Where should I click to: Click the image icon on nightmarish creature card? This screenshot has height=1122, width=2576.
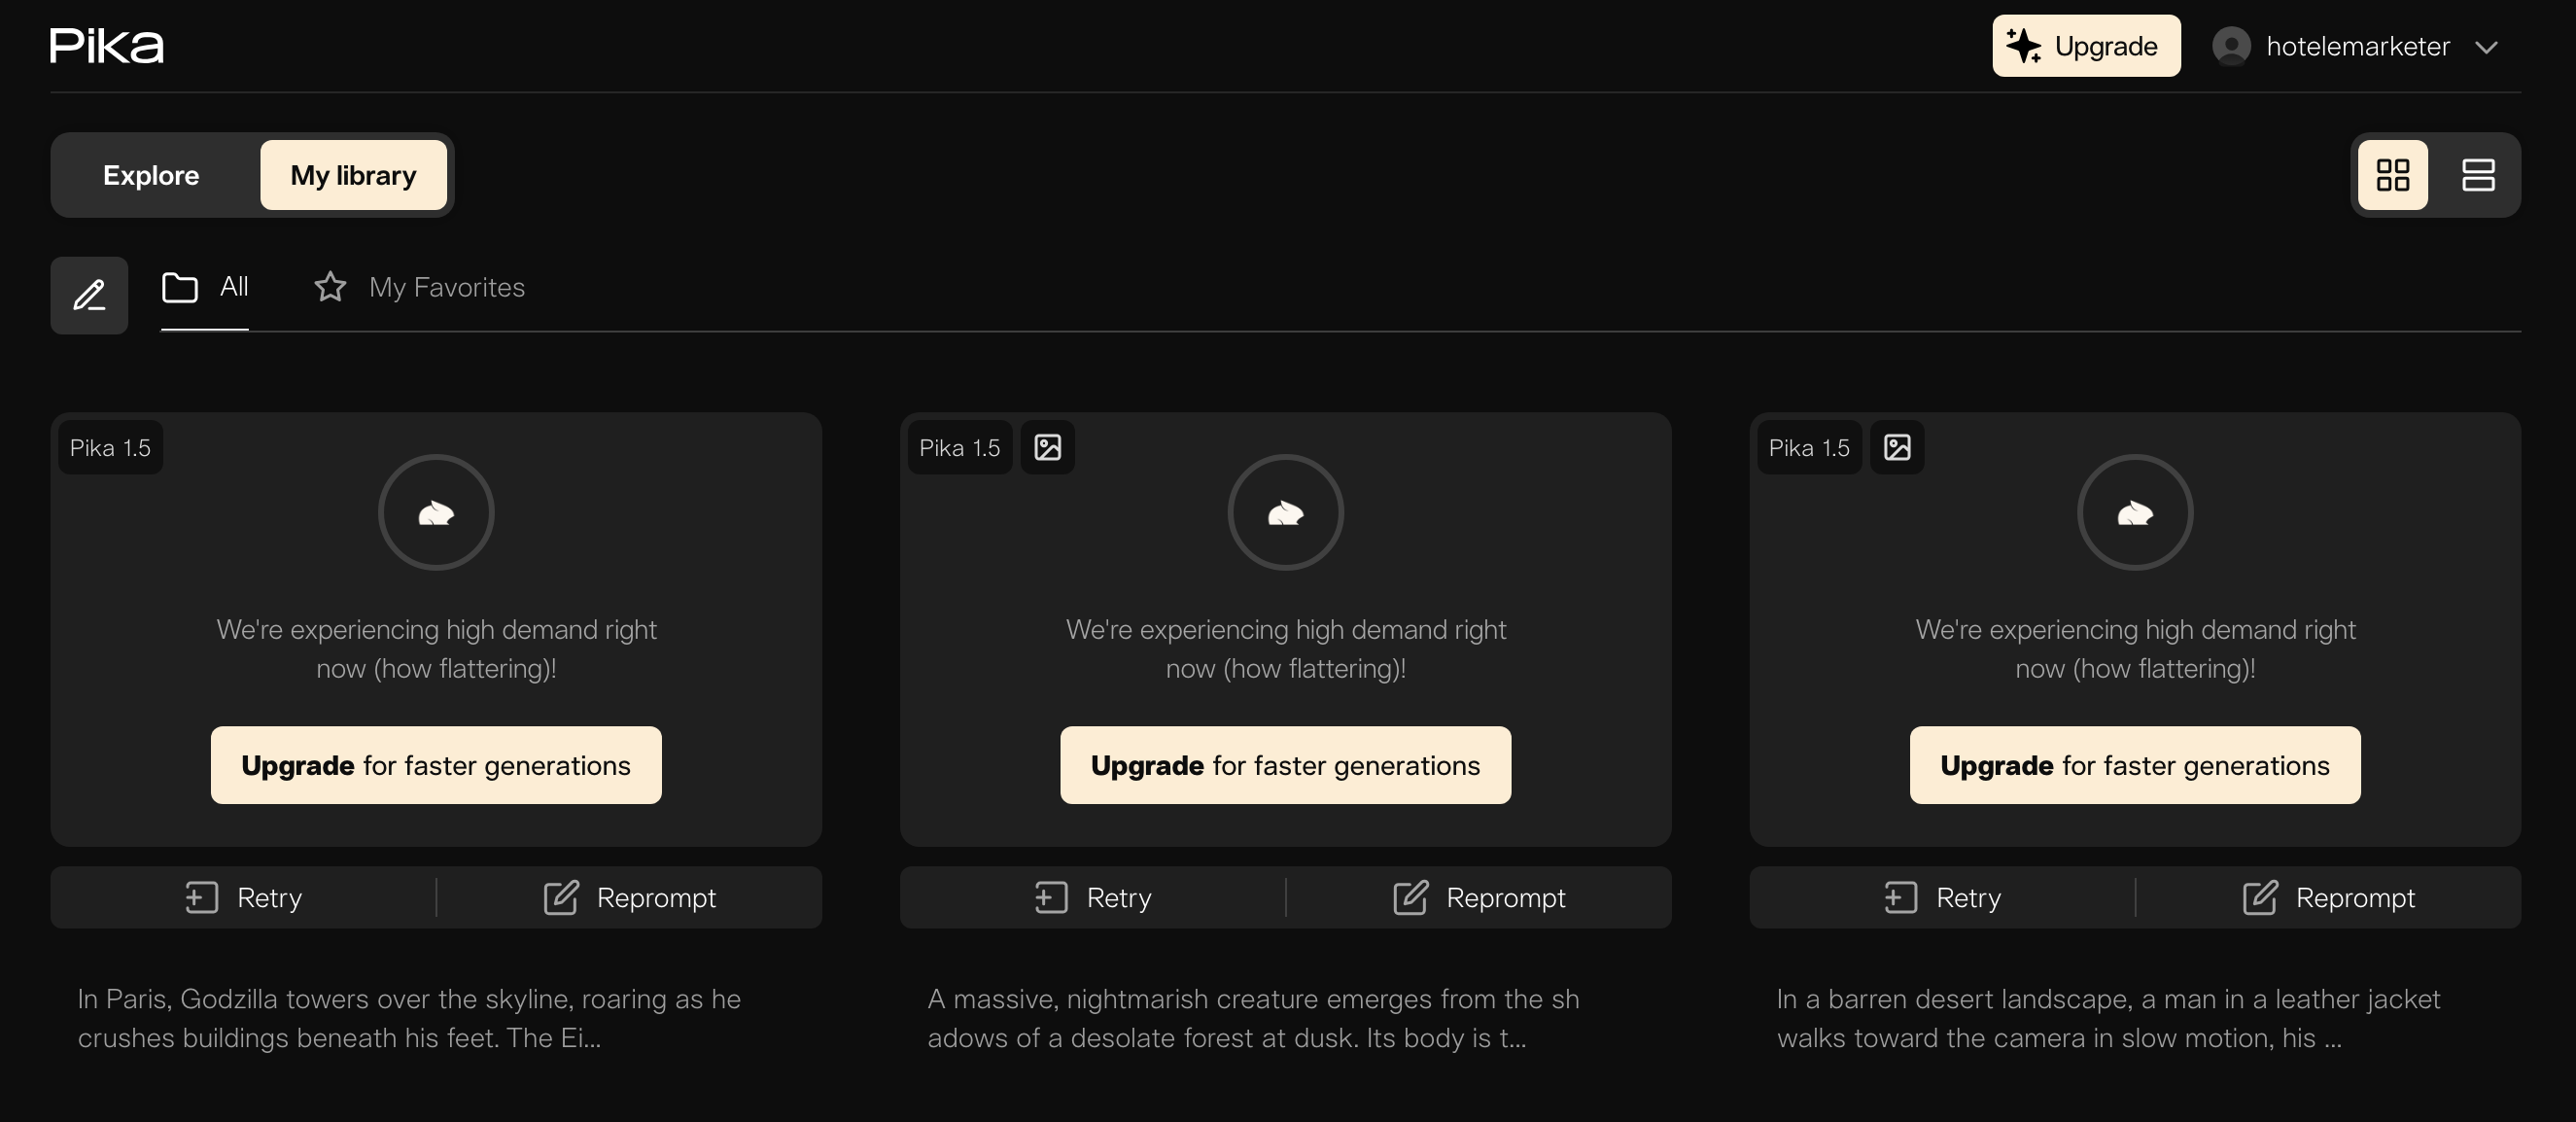1047,447
